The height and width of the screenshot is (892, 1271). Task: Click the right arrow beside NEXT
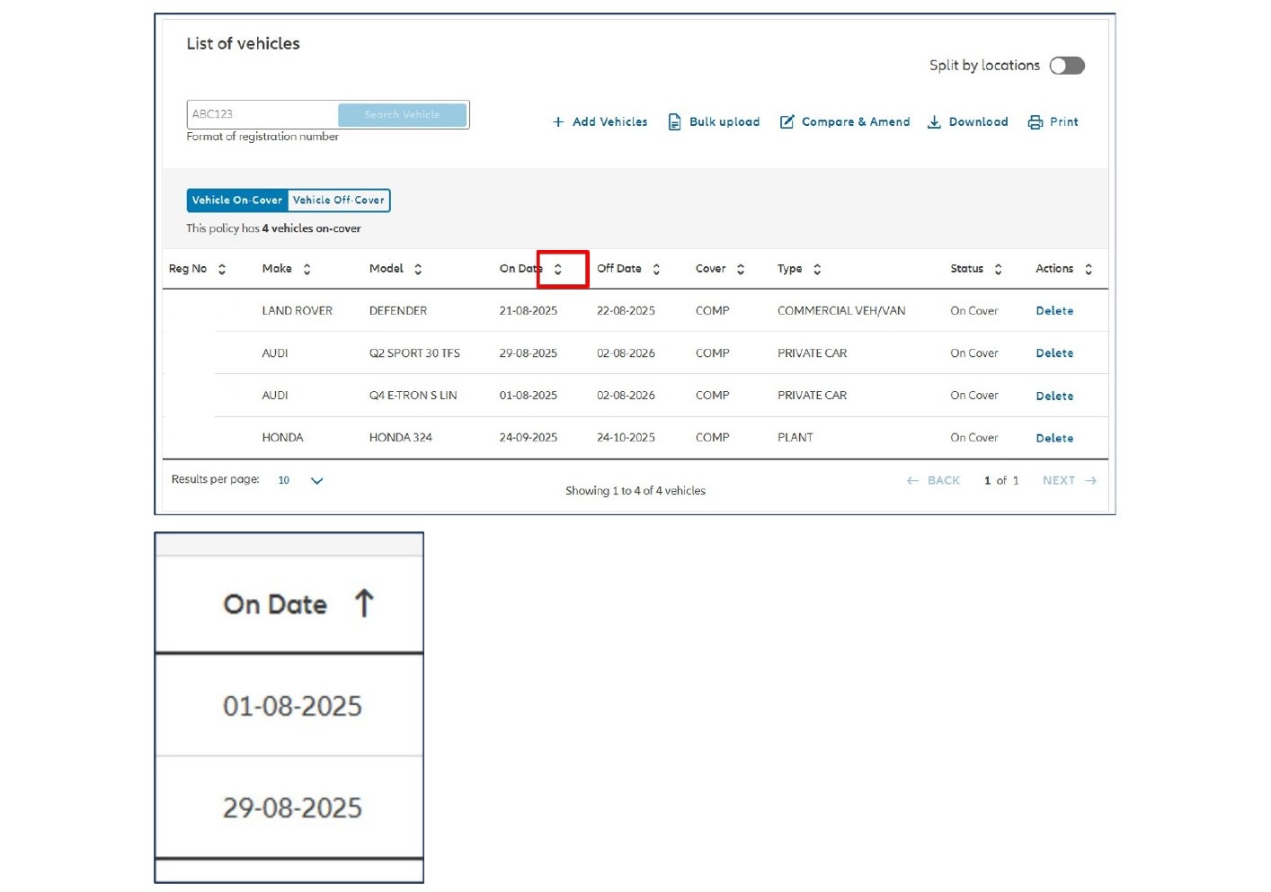tap(1090, 481)
